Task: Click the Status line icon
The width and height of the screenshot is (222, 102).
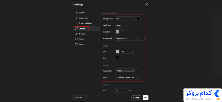Action: 77,18
